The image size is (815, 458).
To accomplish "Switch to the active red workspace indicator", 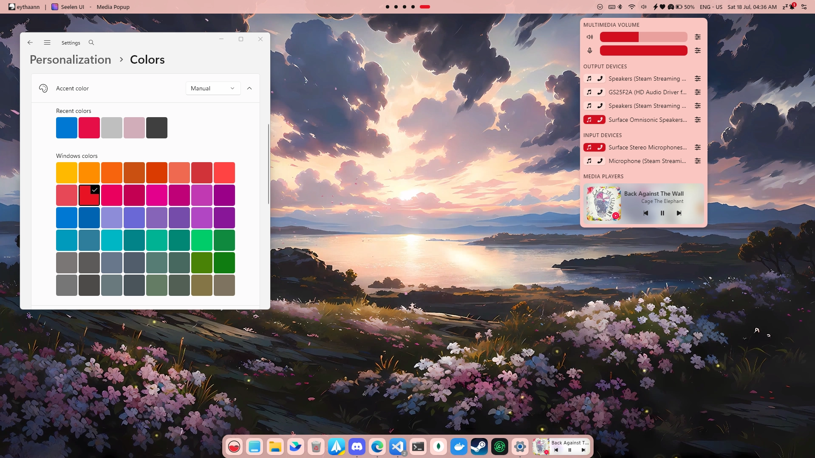I will pos(425,7).
